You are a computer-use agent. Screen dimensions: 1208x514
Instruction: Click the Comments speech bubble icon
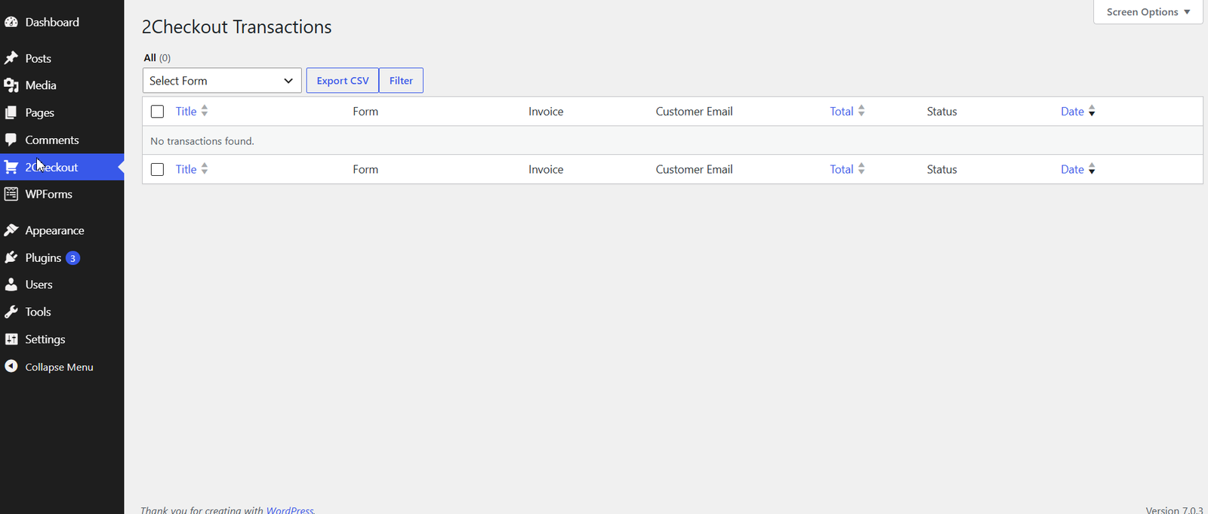[x=11, y=140]
